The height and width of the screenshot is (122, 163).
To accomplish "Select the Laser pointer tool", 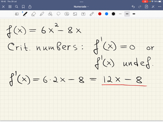I will (92, 14).
